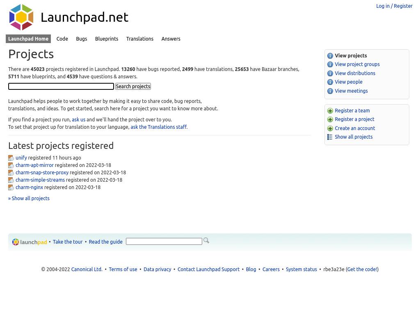Click View meetings link

pyautogui.click(x=351, y=91)
